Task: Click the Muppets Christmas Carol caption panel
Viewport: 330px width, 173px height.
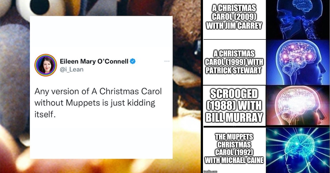Action: pyautogui.click(x=235, y=150)
